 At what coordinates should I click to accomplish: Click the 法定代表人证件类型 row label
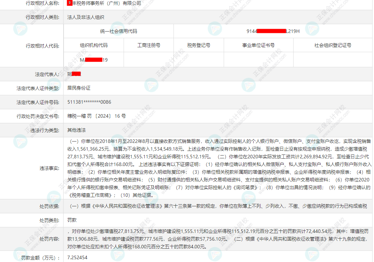coord(38,88)
